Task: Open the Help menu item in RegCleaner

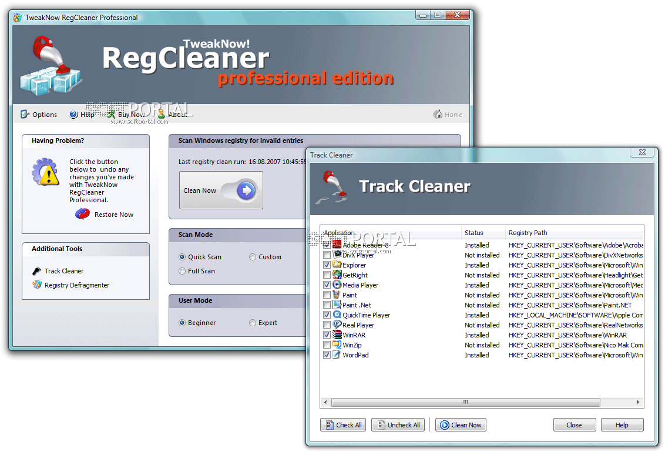Action: (x=82, y=115)
